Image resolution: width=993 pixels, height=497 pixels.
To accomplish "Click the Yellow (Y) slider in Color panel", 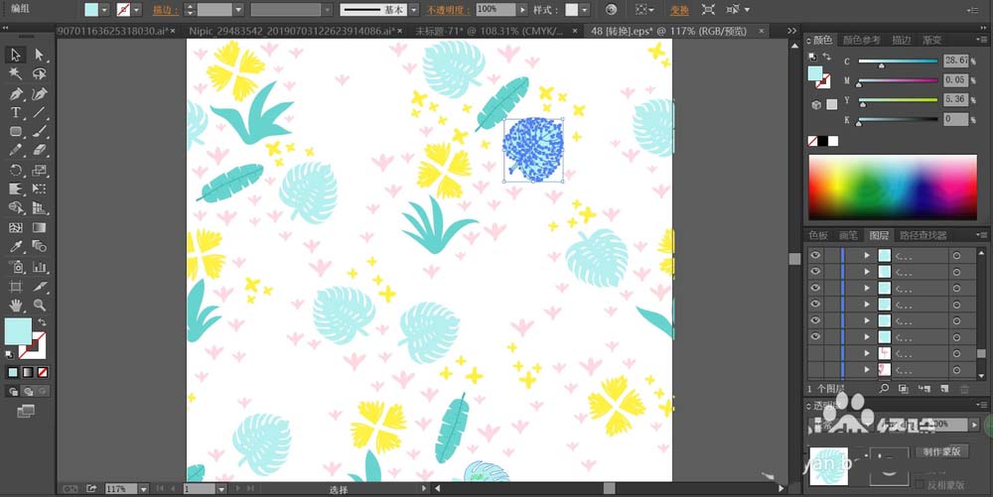I will pos(898,100).
